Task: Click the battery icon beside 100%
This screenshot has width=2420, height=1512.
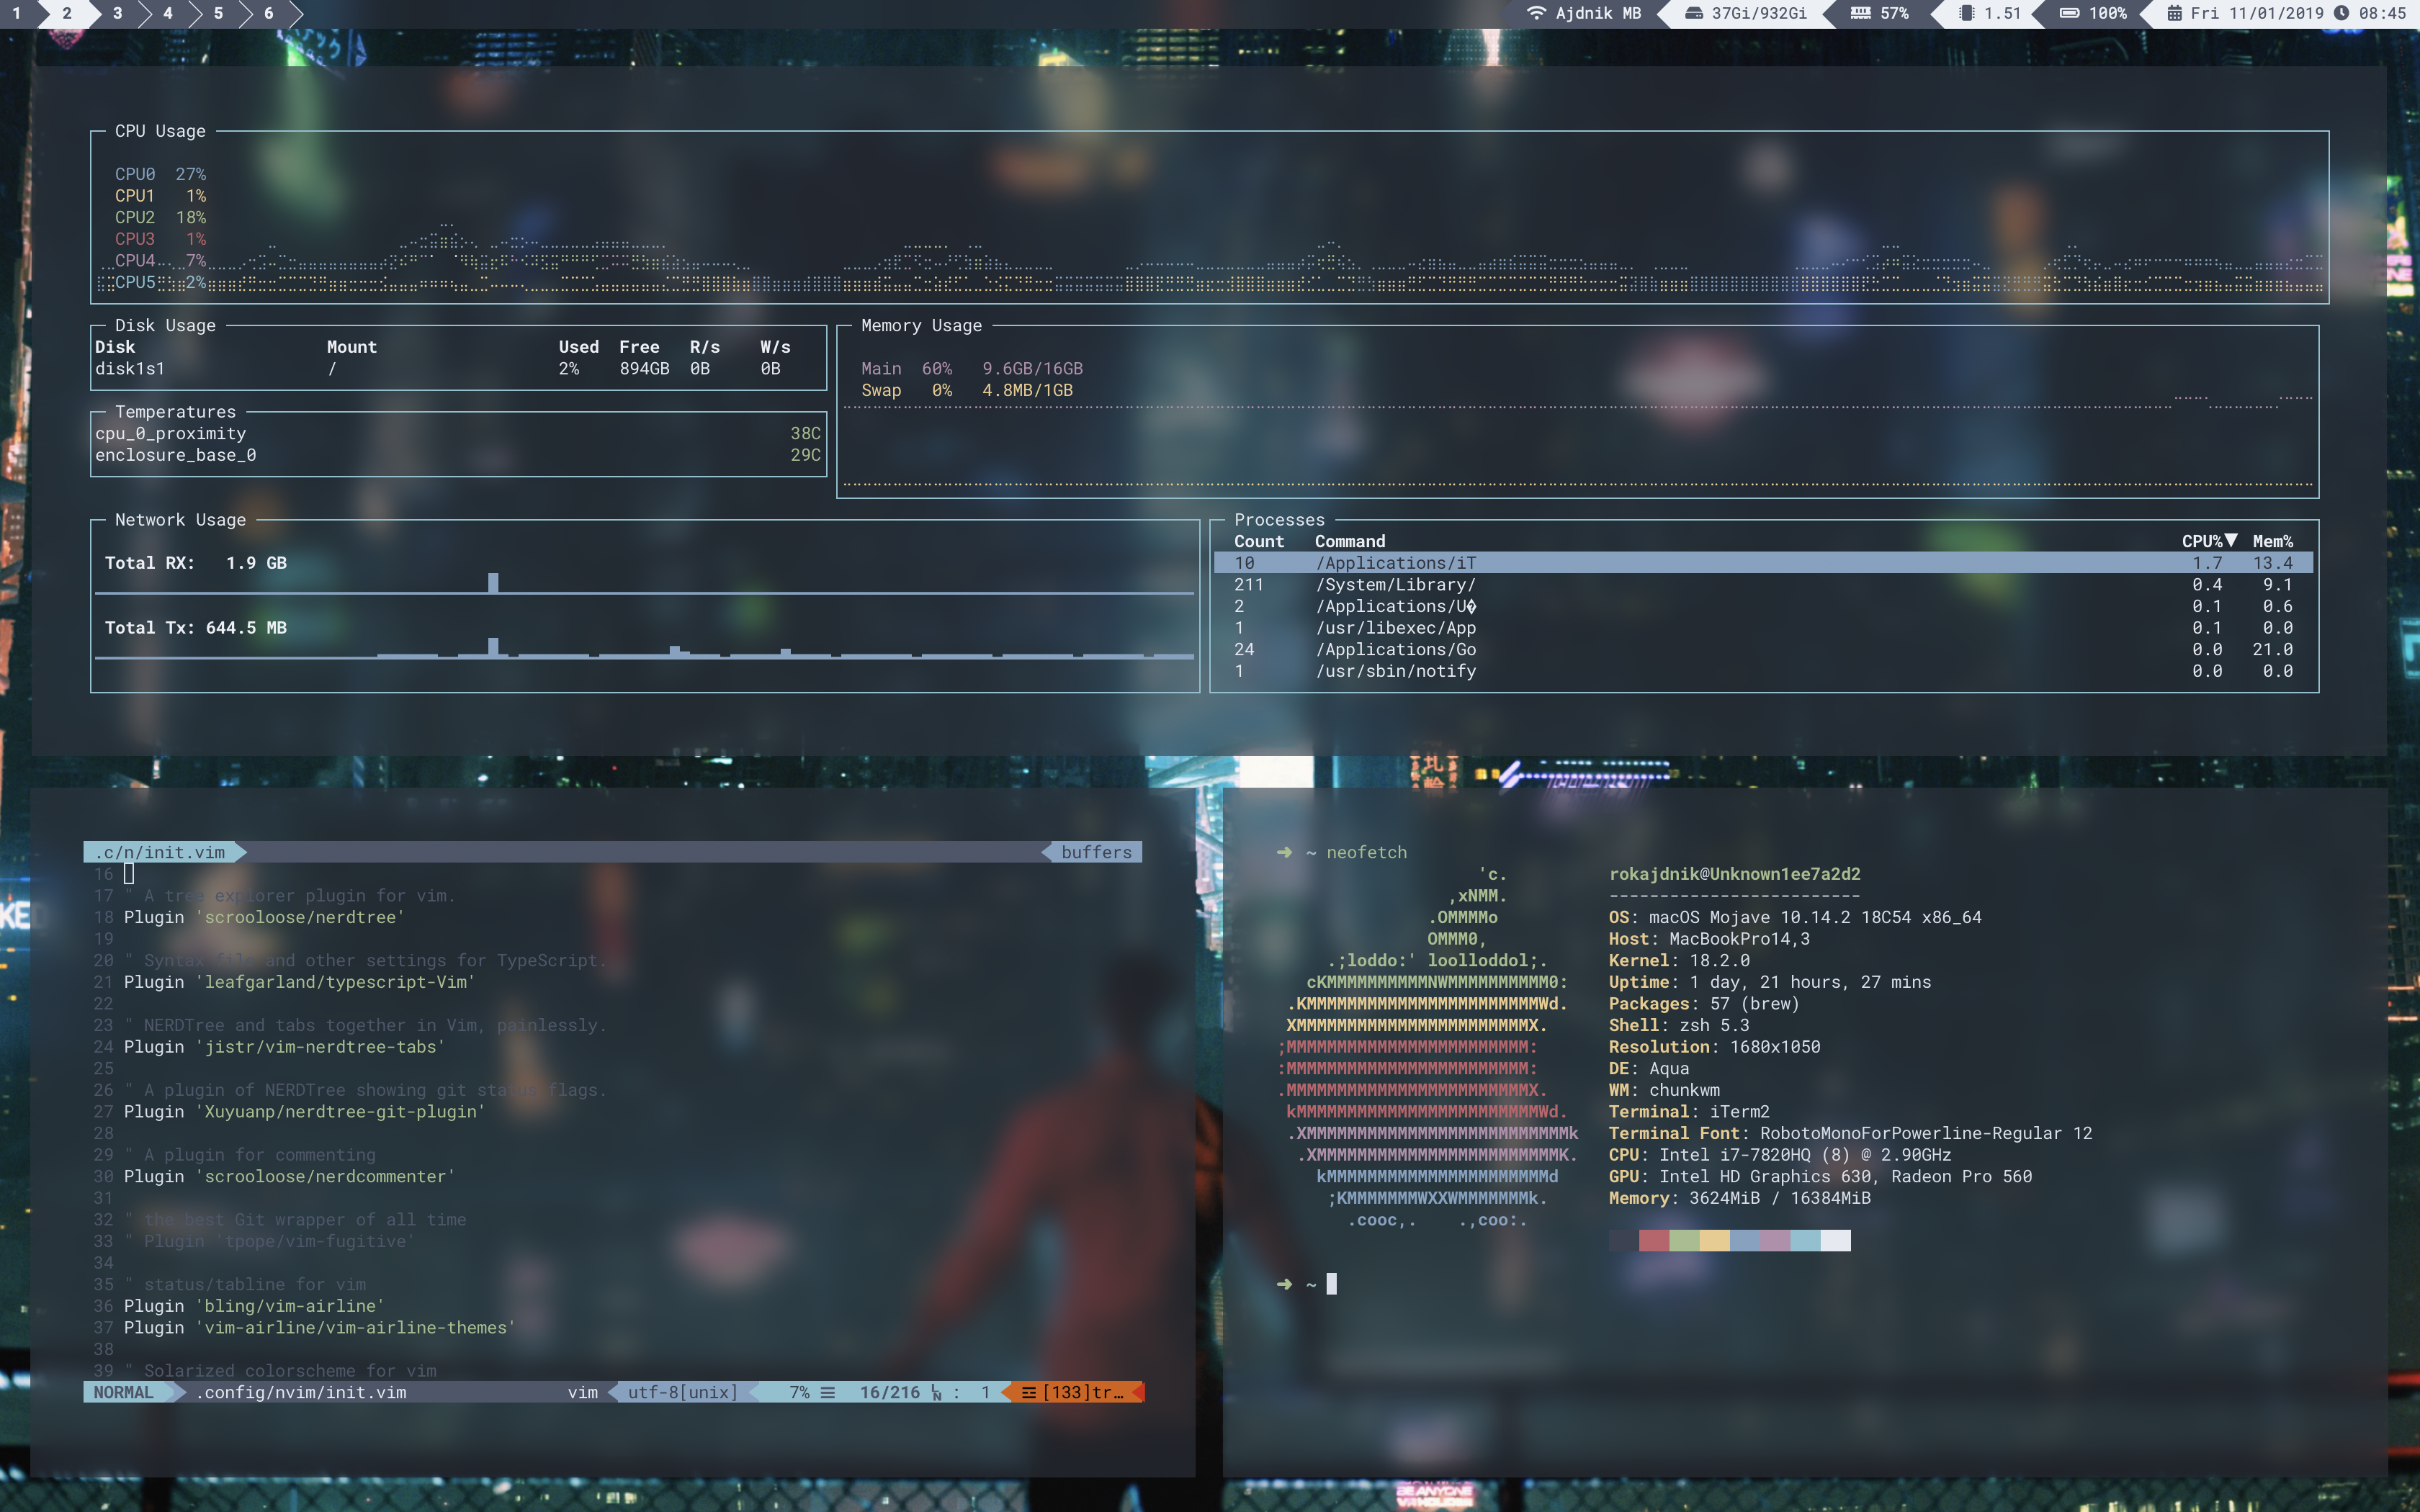Action: point(2069,13)
